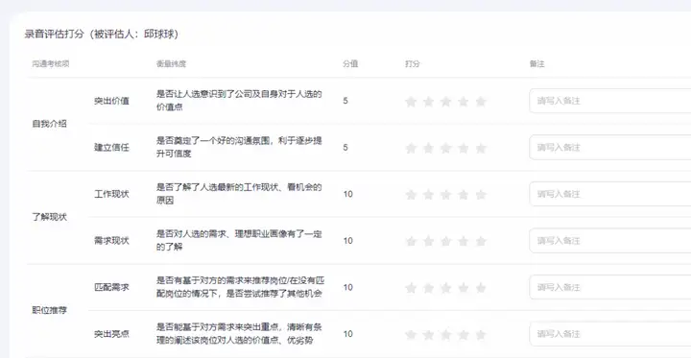Give 突出价值 a five-star rating
This screenshot has height=358, width=691.
[x=481, y=102]
